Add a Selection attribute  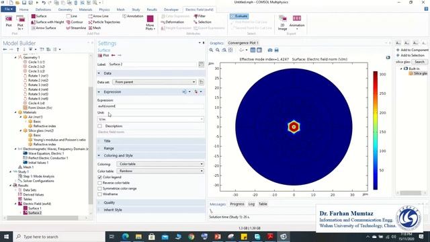202,22
